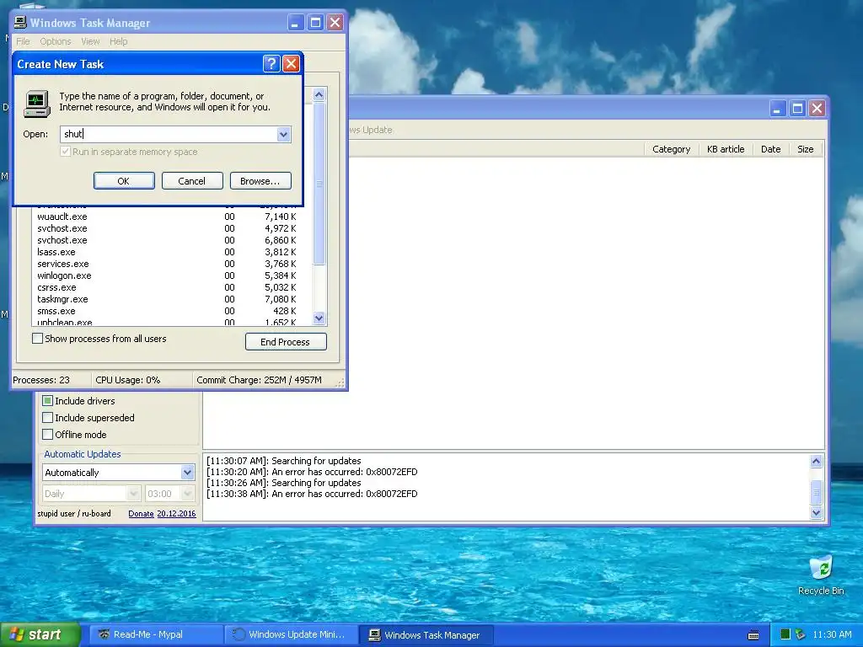This screenshot has height=647, width=863.
Task: Click log pane scroll up arrow
Action: 816,461
